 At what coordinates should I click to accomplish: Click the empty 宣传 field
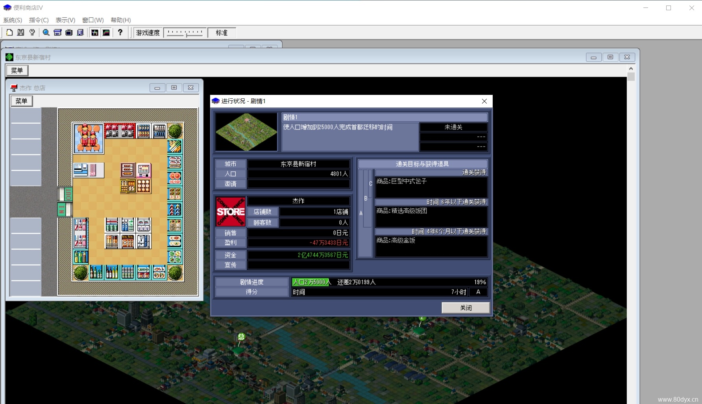click(299, 265)
